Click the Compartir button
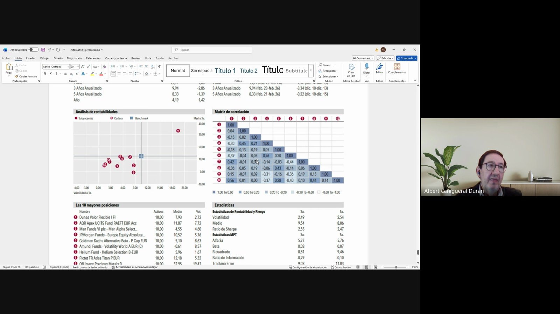 pos(407,58)
